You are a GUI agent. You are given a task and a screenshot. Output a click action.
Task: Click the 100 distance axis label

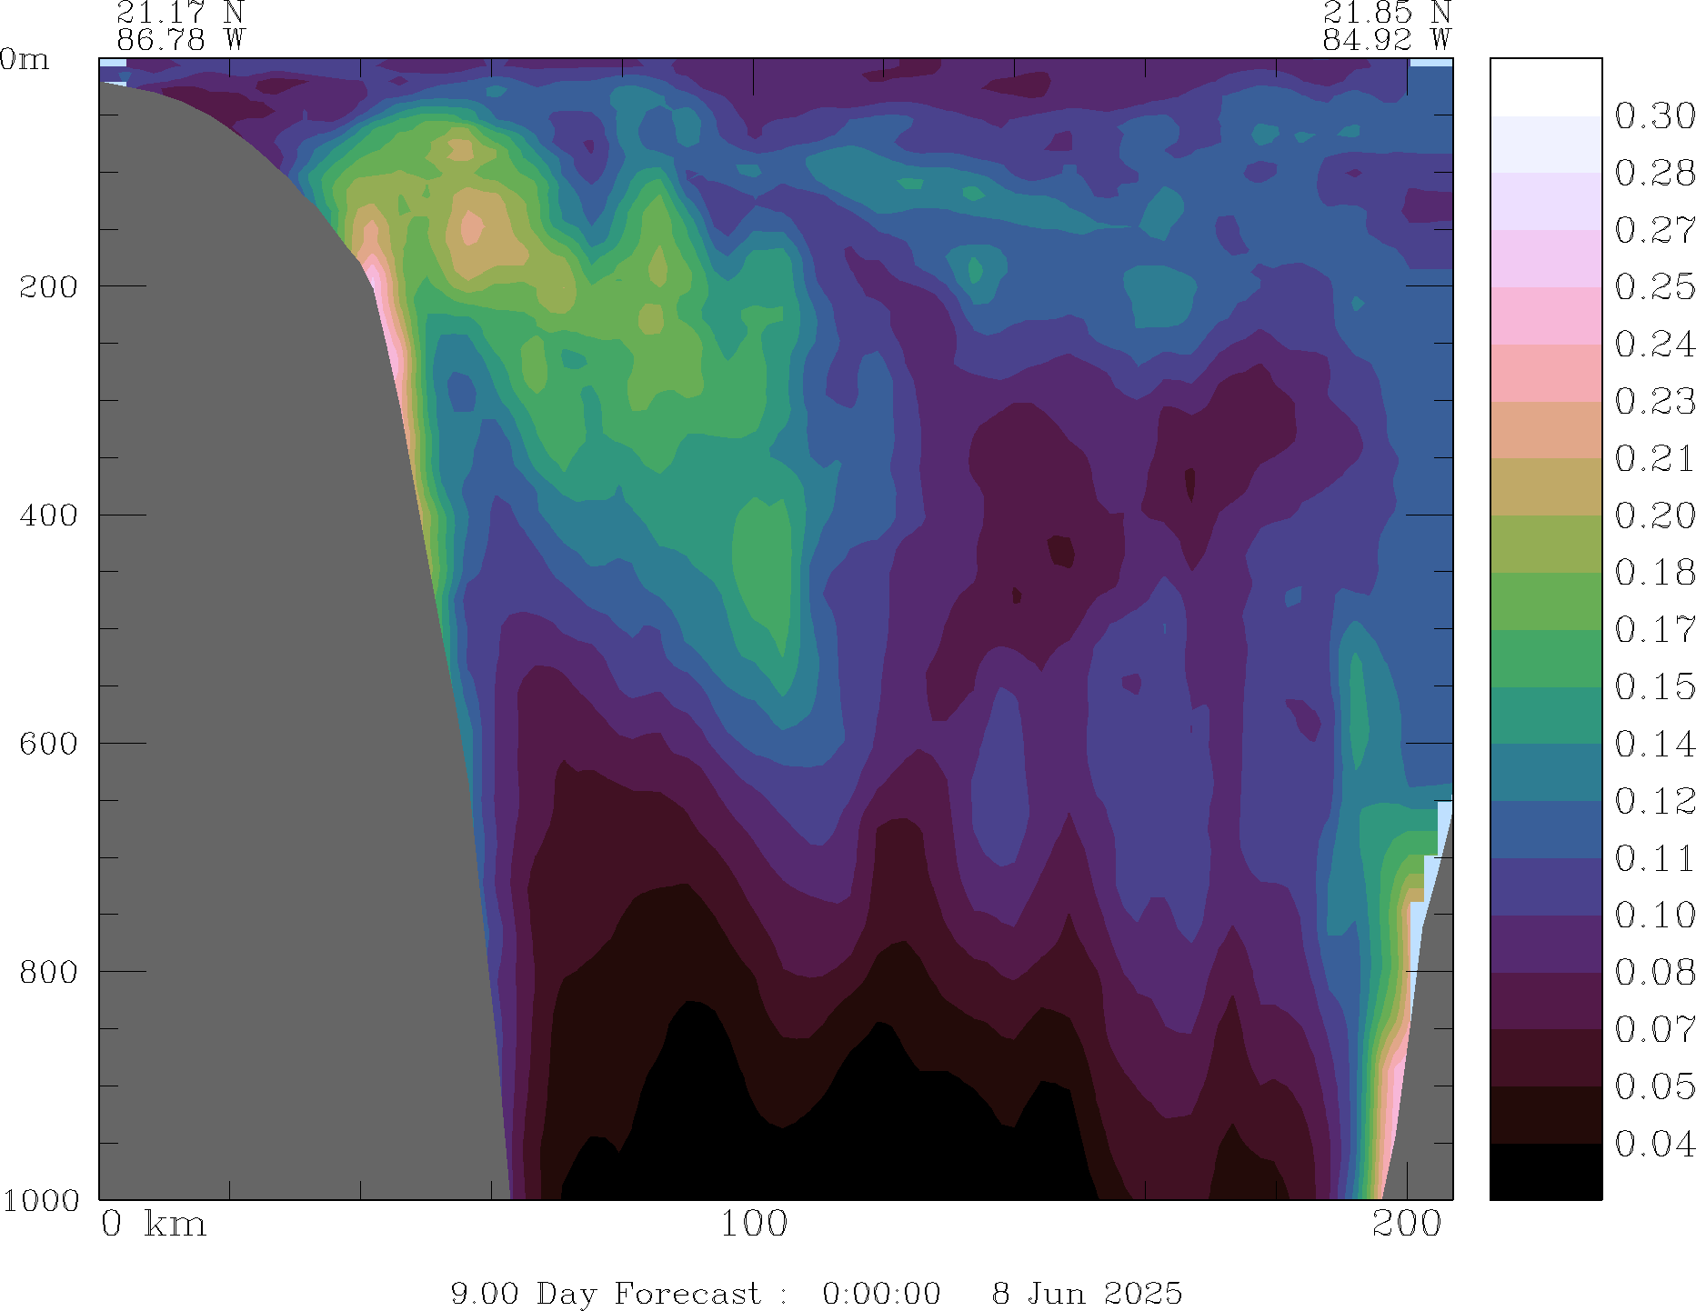coord(754,1224)
